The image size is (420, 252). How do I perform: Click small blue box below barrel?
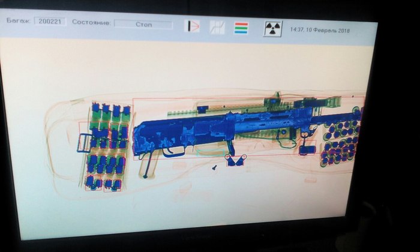(307, 146)
